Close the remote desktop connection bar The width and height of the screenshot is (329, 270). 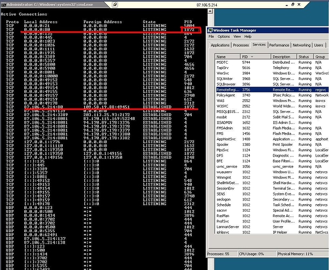299,4
